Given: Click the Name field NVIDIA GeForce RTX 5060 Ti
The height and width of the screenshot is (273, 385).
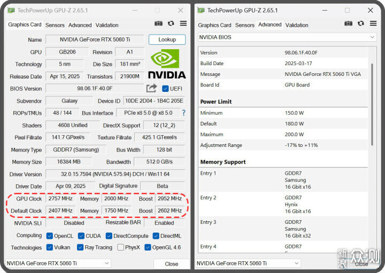Looking at the screenshot, I should [x=95, y=40].
